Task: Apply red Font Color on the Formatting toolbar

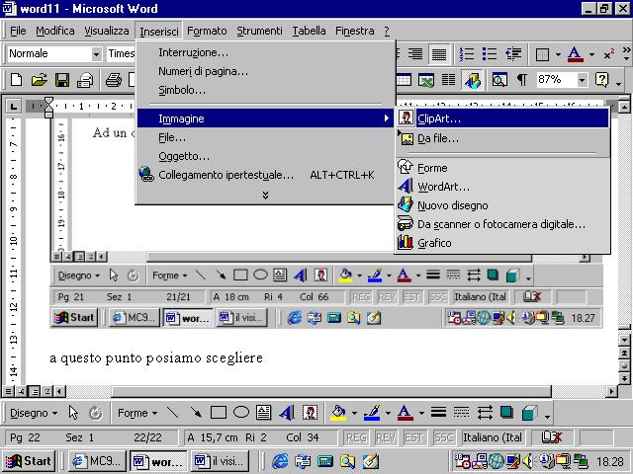Action: point(575,54)
